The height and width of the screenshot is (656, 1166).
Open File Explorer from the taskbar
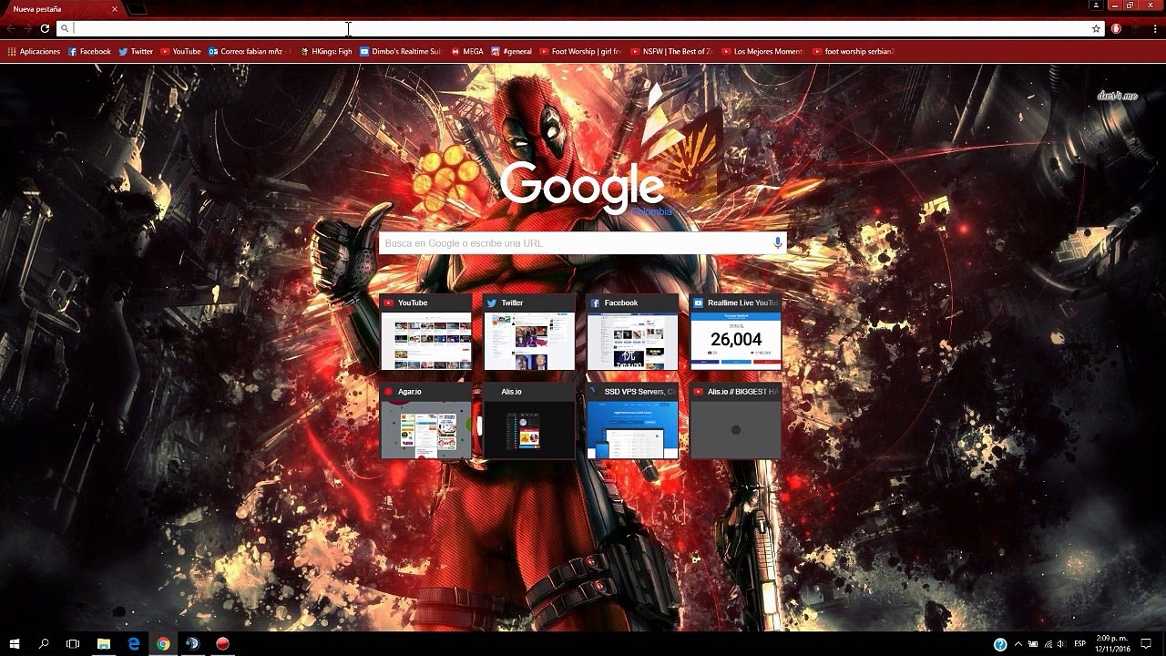(104, 644)
